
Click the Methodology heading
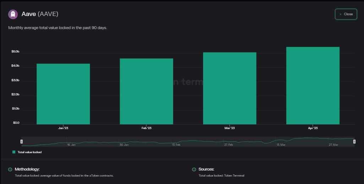pos(27,169)
